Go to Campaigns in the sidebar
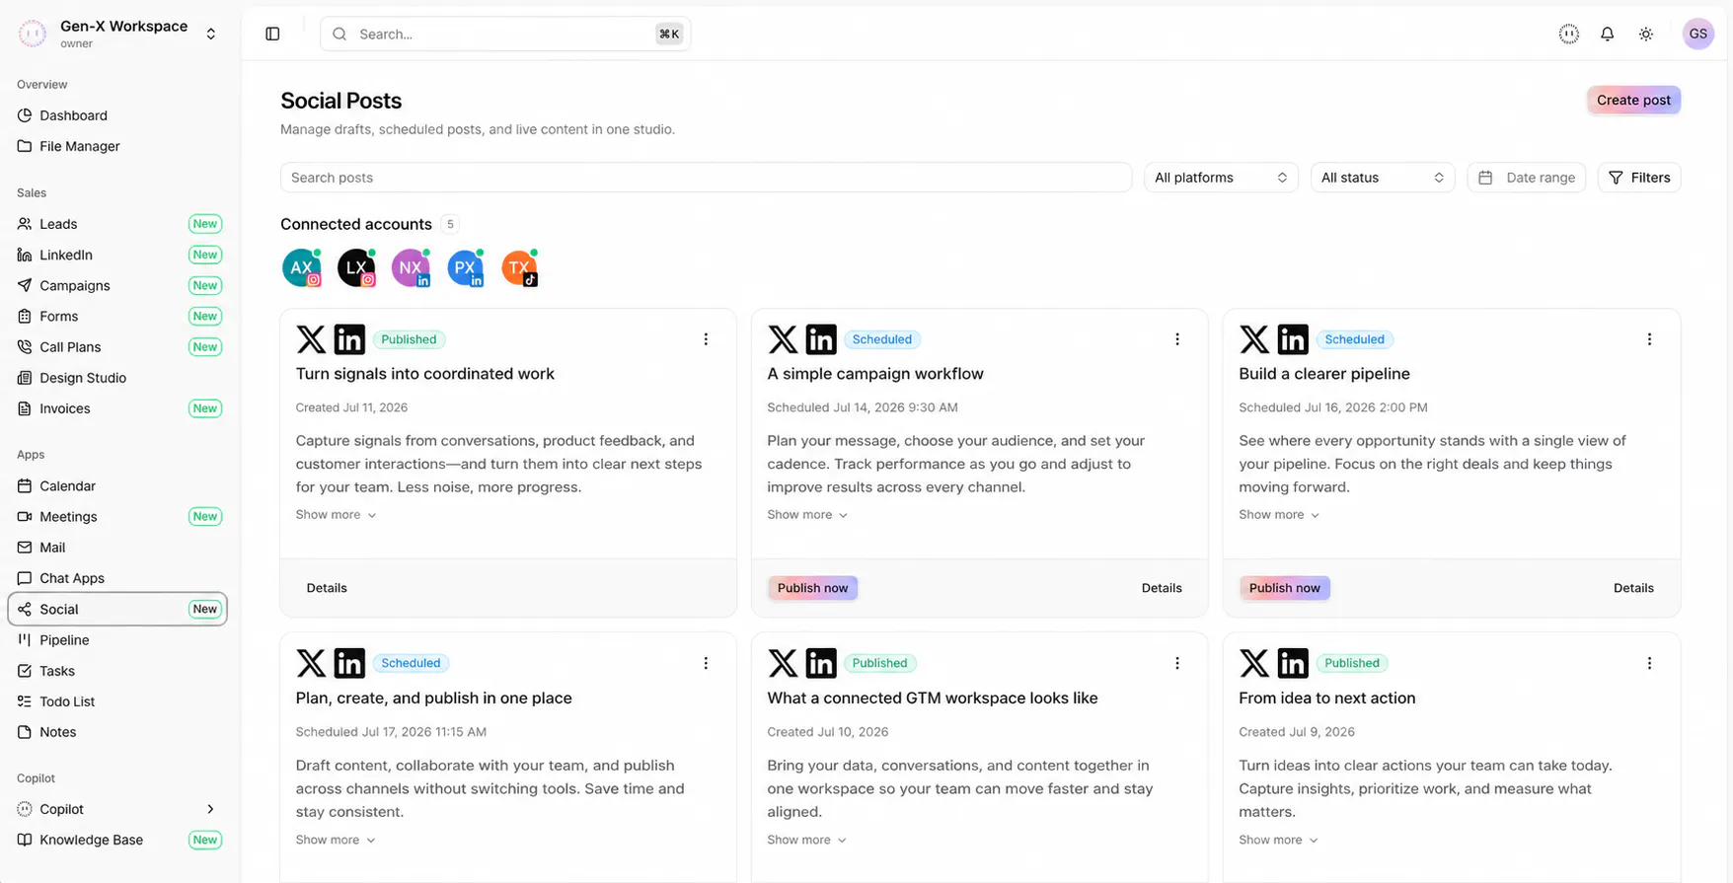The height and width of the screenshot is (883, 1733). point(117,285)
